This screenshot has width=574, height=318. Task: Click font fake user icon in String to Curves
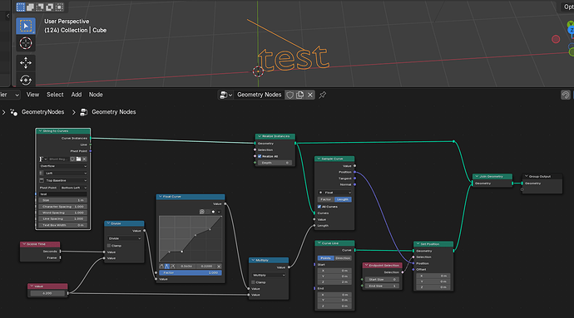tap(72, 159)
